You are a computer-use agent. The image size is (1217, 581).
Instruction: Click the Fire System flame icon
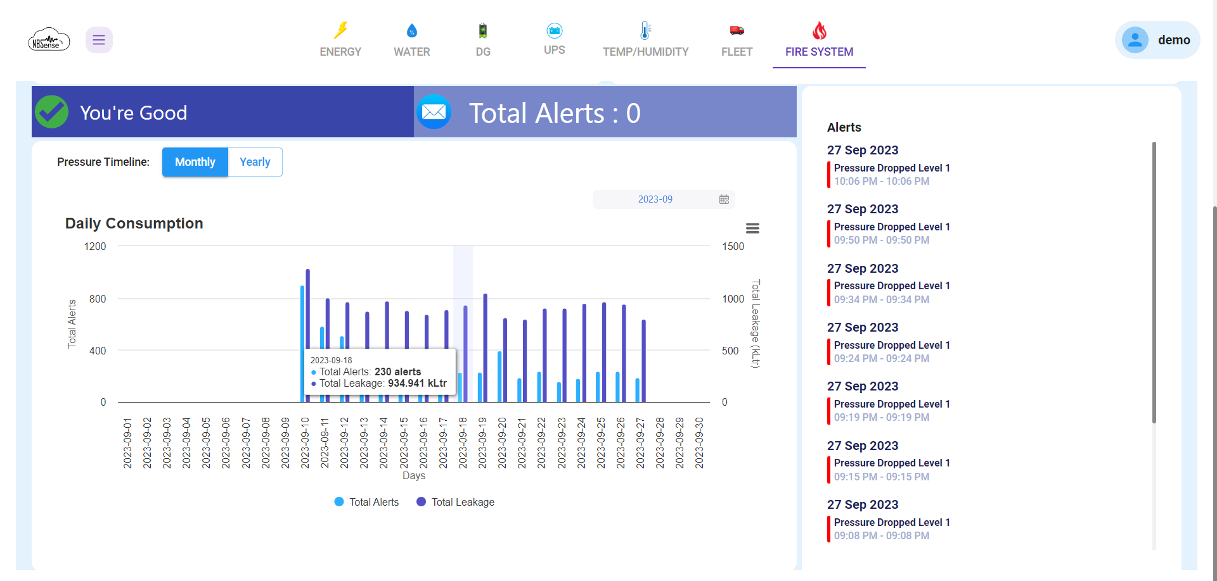point(820,30)
